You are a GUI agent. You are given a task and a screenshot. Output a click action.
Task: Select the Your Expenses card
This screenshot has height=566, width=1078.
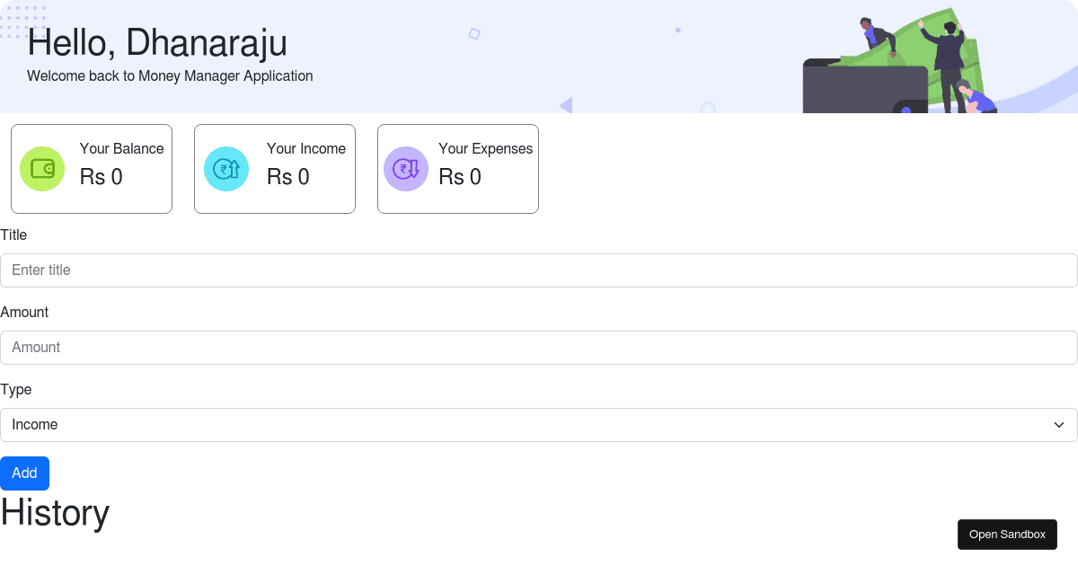coord(458,169)
